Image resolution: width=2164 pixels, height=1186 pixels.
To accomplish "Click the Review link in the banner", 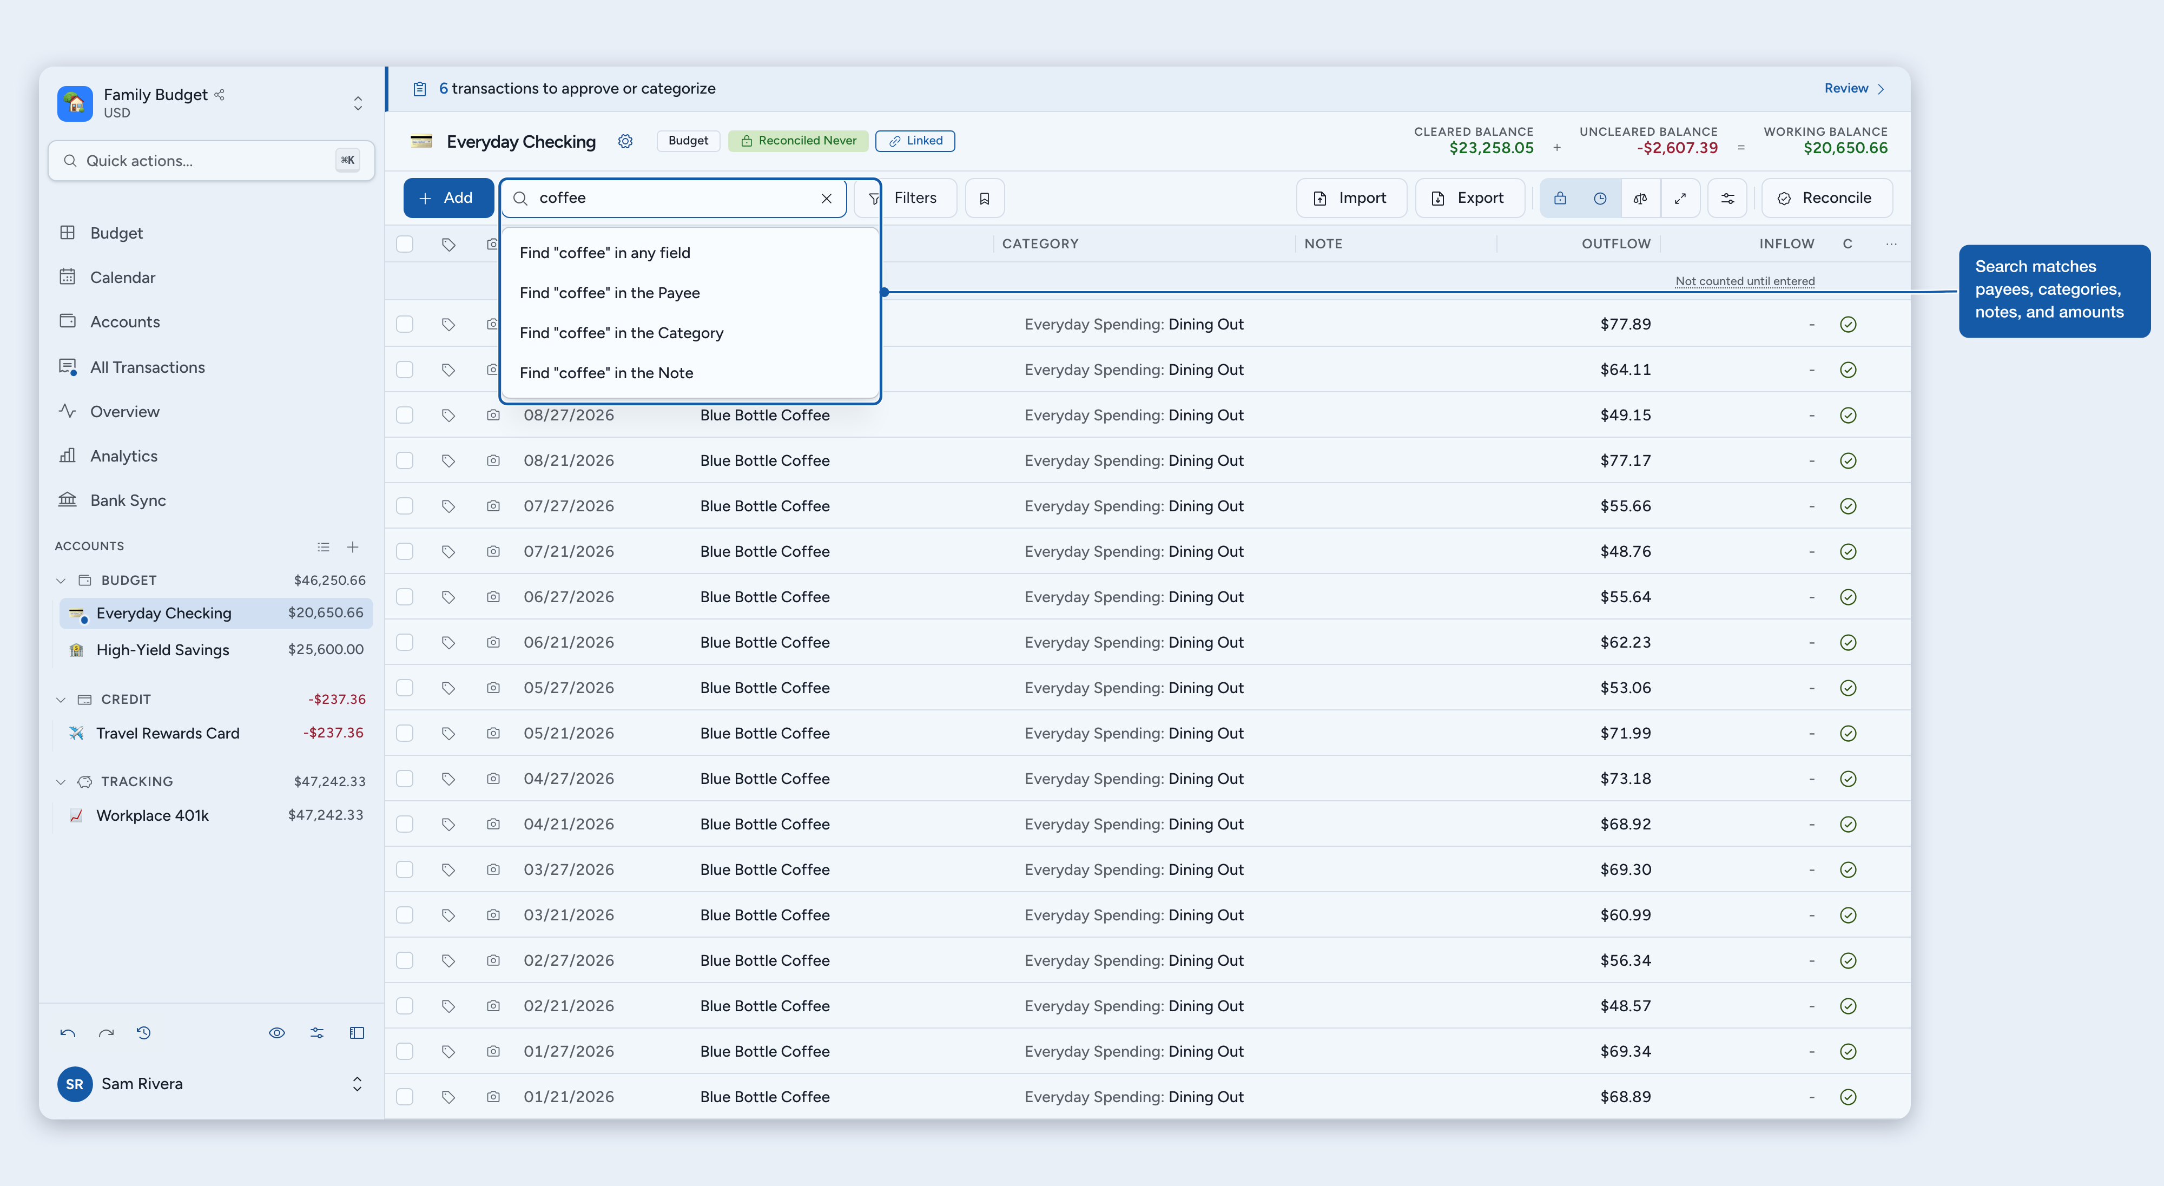I will click(x=1855, y=88).
